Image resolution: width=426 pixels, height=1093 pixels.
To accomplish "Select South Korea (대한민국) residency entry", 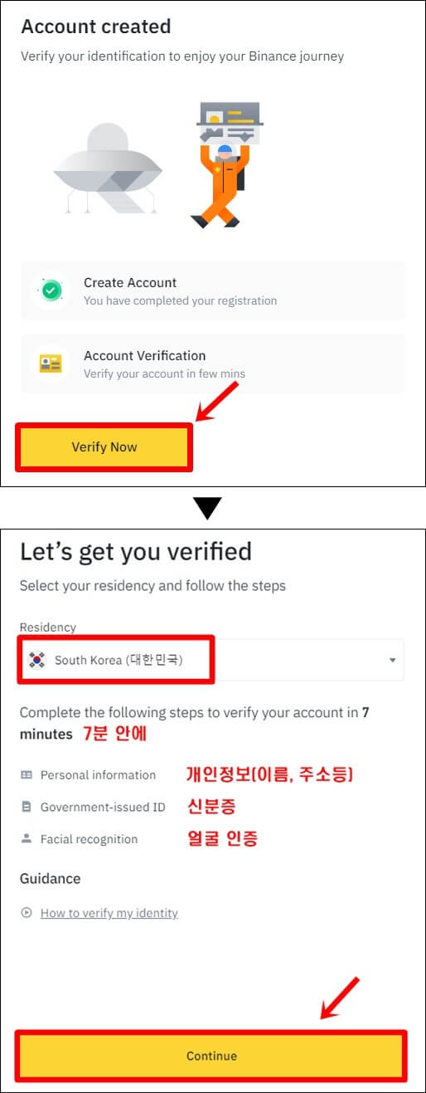I will pyautogui.click(x=119, y=660).
